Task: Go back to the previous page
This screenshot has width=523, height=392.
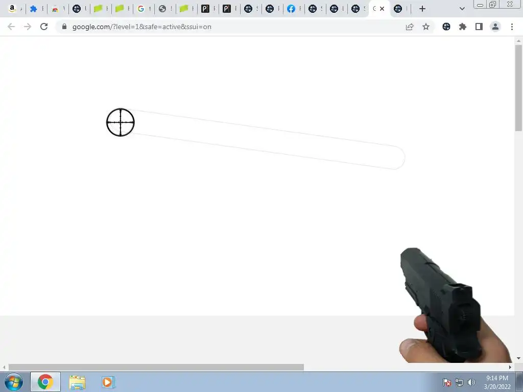Action: tap(11, 27)
